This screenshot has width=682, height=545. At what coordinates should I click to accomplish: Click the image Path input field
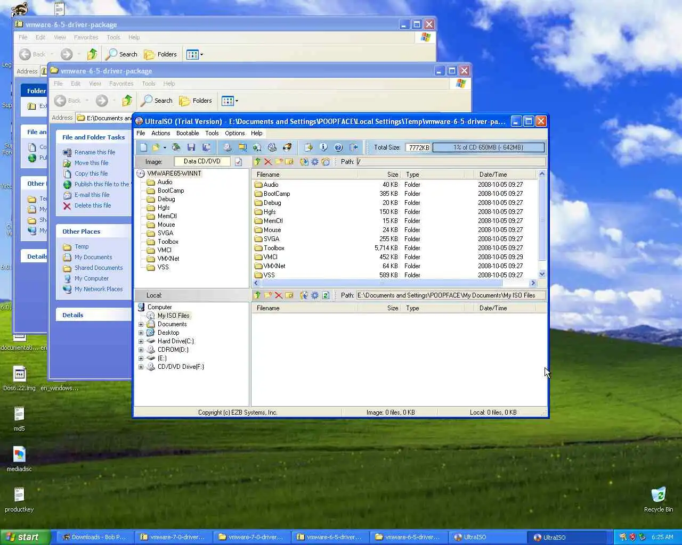click(x=451, y=162)
